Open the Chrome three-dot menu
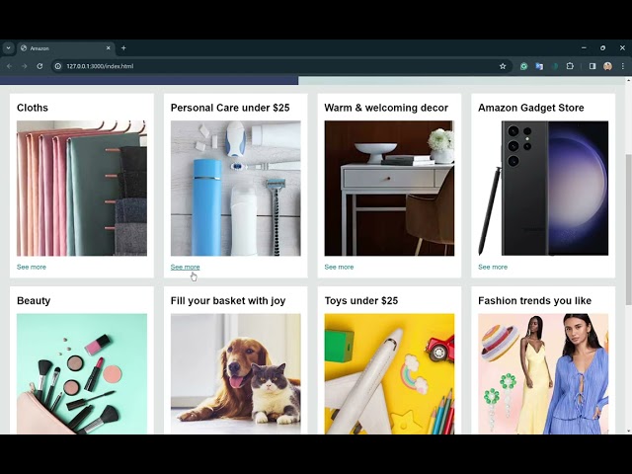The image size is (632, 474). click(x=623, y=66)
